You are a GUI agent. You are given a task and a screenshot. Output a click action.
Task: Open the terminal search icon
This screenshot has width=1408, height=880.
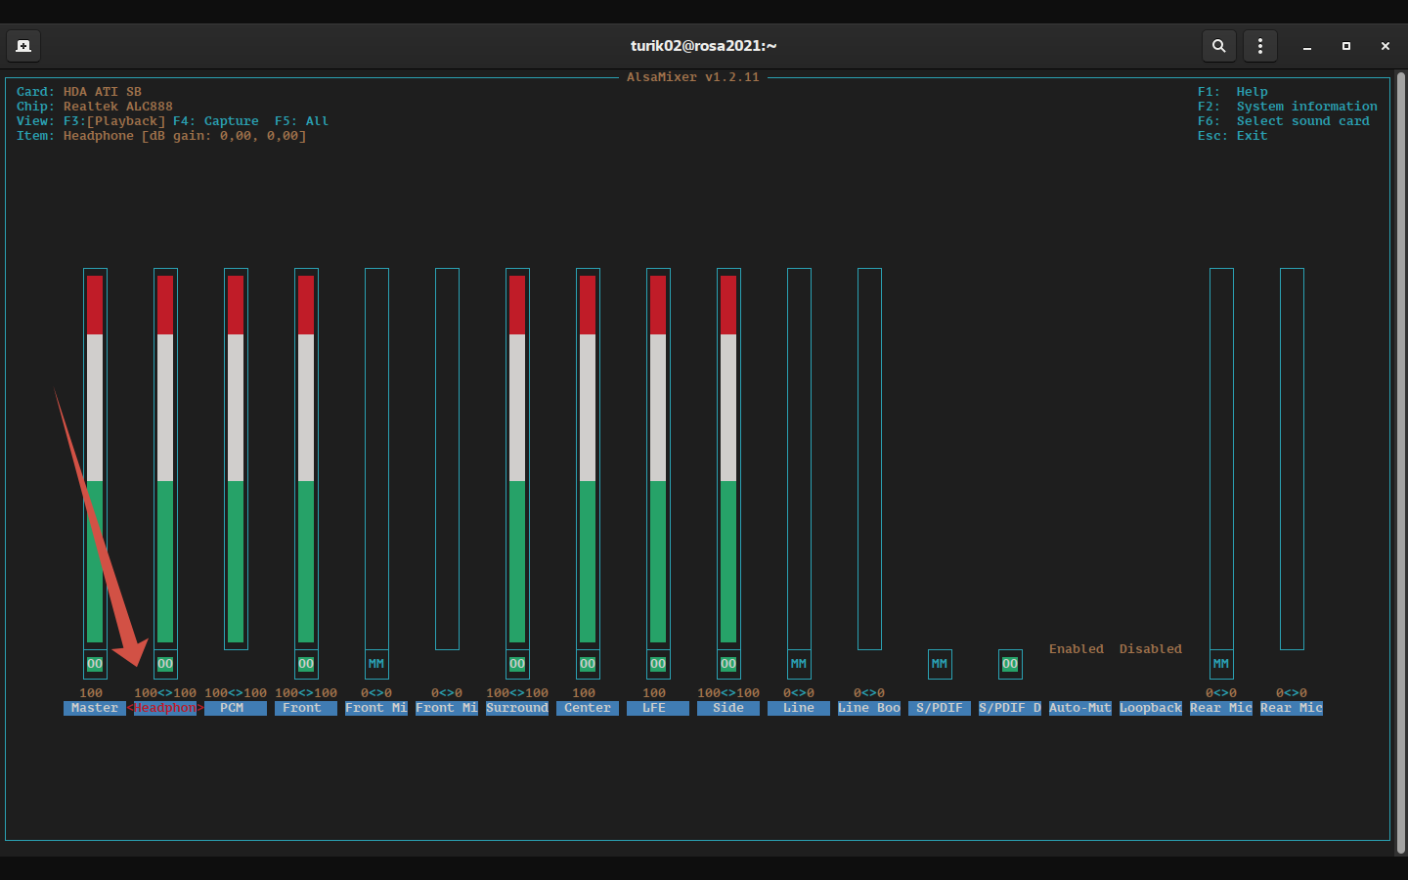click(x=1218, y=46)
